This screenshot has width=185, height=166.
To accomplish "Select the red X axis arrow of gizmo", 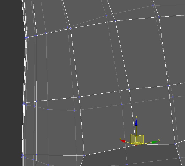I will [123, 141].
